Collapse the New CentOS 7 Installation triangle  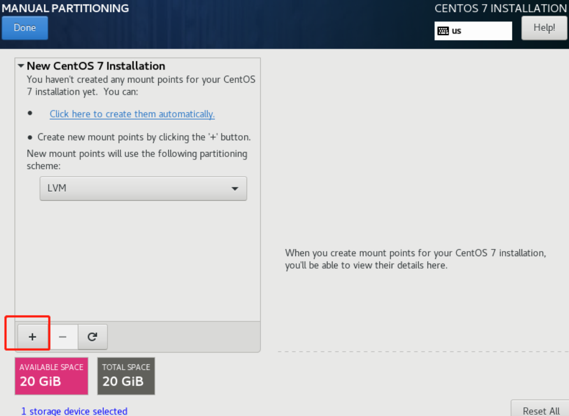click(x=21, y=66)
